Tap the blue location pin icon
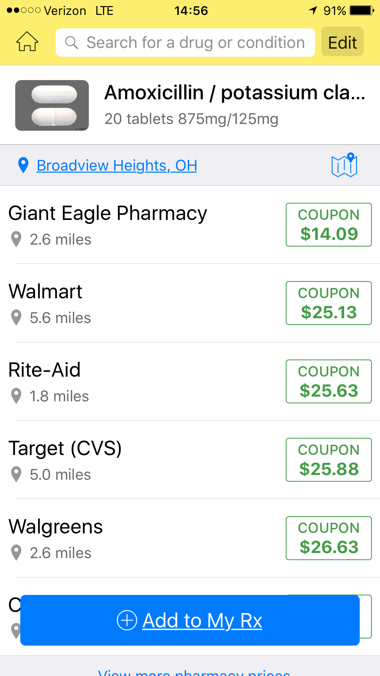 click(23, 165)
